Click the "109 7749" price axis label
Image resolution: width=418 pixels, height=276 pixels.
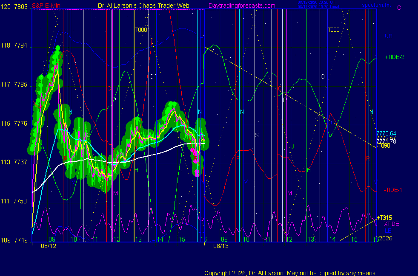pos(14,240)
